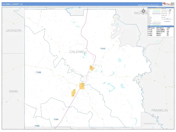
Task: Click location code "E7" in the table
Action: [x=168, y=34]
